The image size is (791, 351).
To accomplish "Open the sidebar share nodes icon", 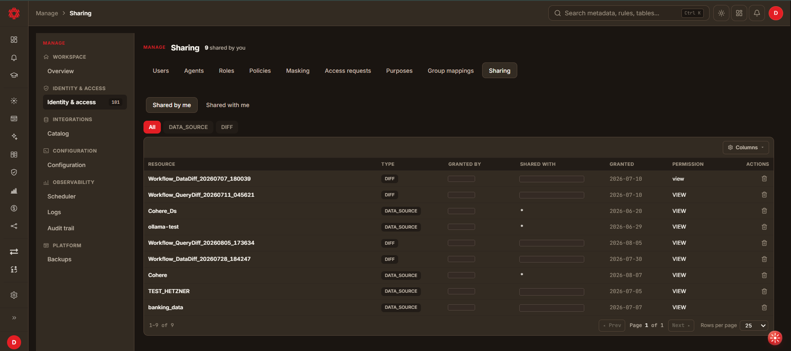I will click(14, 226).
